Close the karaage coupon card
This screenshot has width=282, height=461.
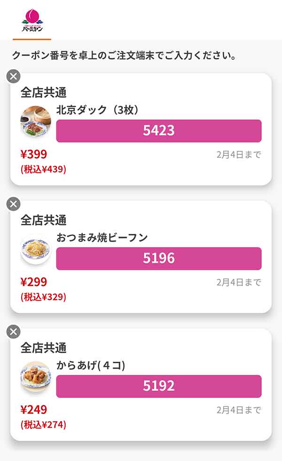click(14, 332)
